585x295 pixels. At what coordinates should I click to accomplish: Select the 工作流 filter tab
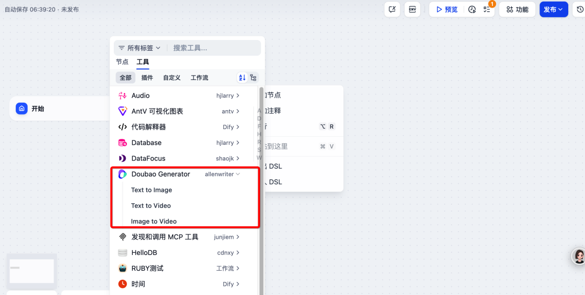coord(199,78)
